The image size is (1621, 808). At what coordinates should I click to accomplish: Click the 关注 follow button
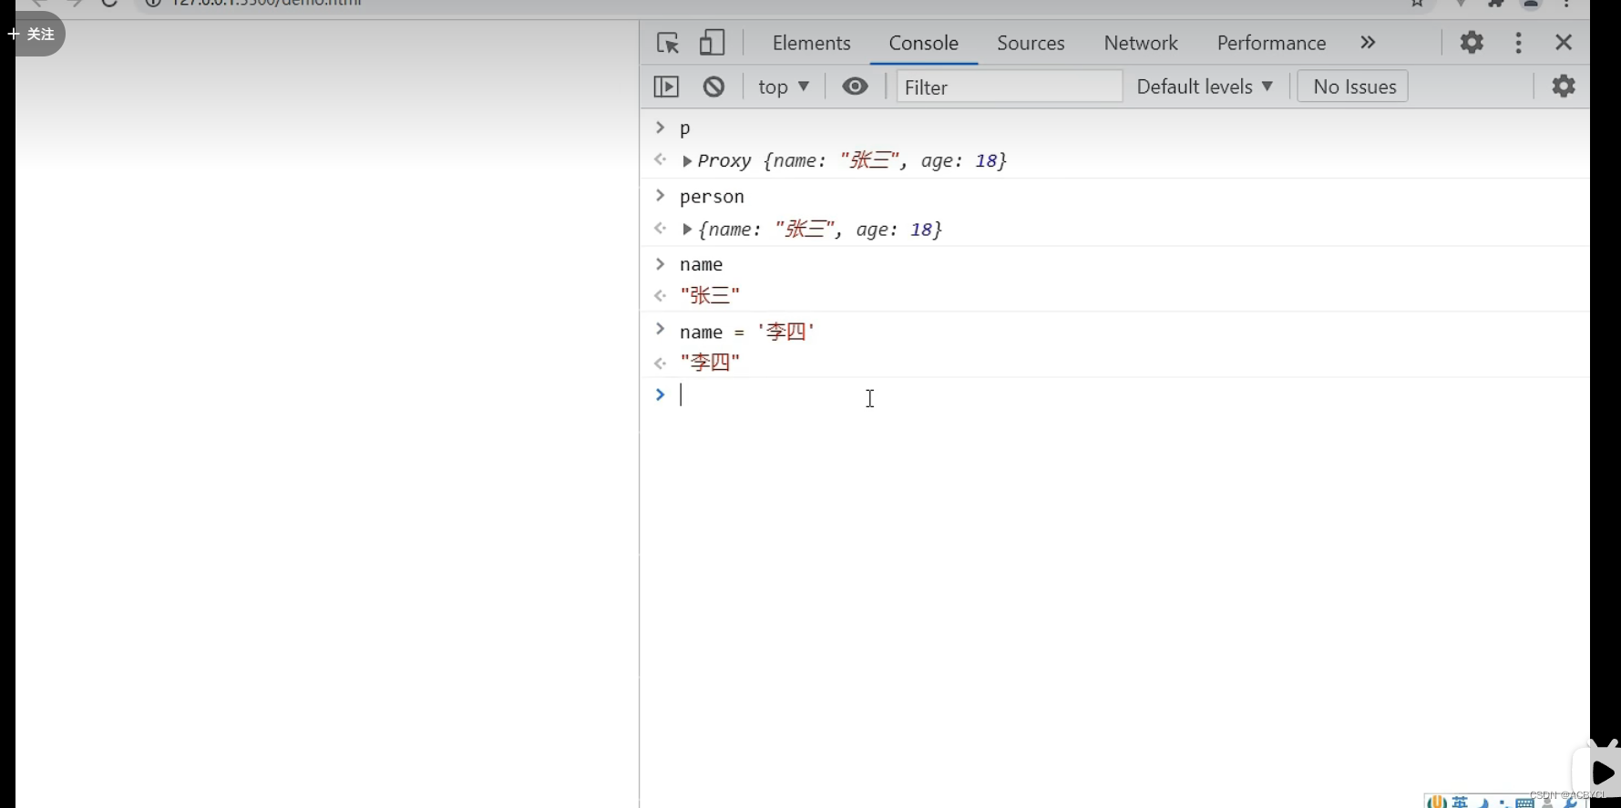[33, 35]
